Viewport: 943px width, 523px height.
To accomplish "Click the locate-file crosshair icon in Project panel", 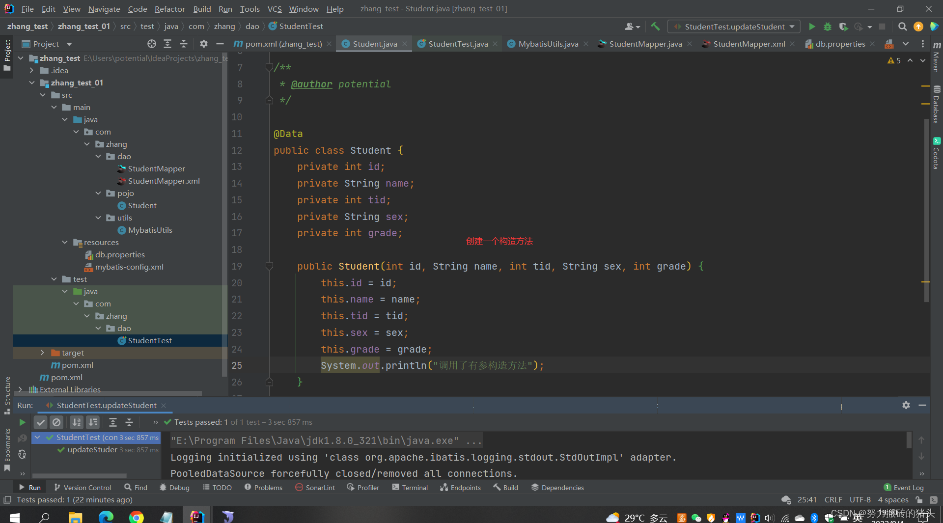I will [152, 44].
